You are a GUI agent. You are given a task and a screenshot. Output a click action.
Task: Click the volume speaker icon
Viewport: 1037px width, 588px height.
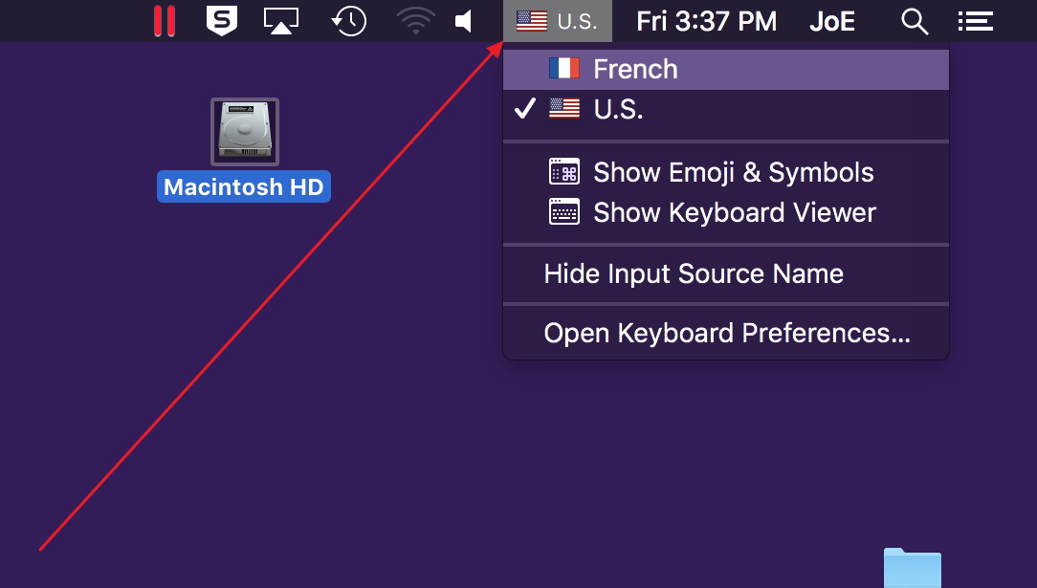(465, 21)
